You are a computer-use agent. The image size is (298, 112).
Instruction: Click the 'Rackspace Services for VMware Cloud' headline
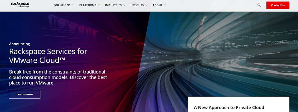48,56
